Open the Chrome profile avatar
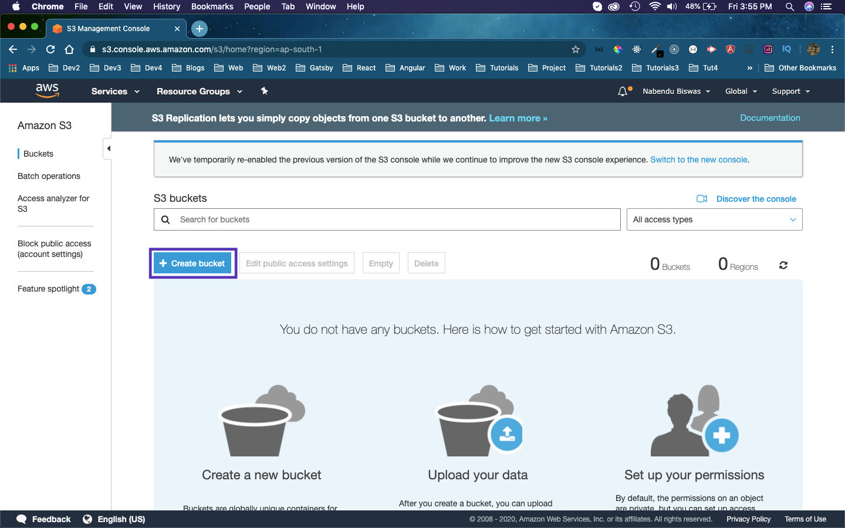This screenshot has height=528, width=845. [813, 49]
